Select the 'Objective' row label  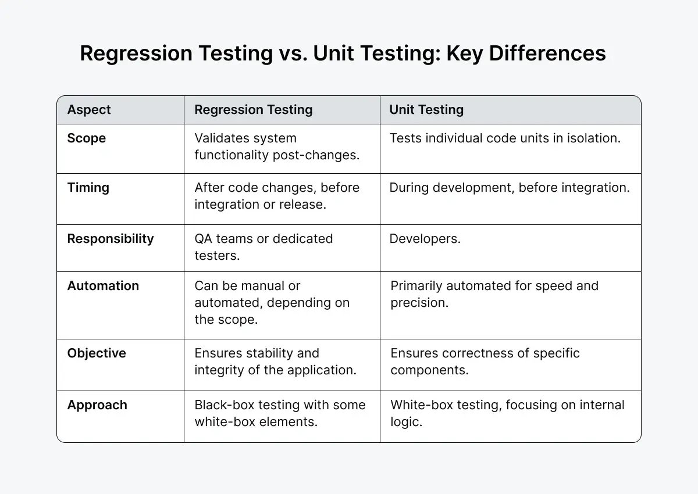[x=97, y=353]
